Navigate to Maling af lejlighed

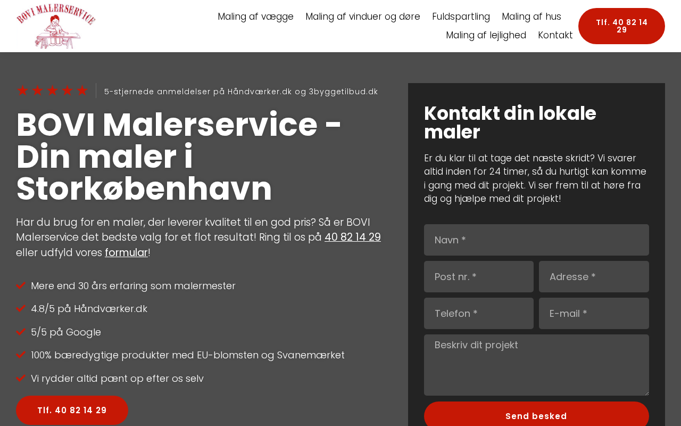click(486, 35)
